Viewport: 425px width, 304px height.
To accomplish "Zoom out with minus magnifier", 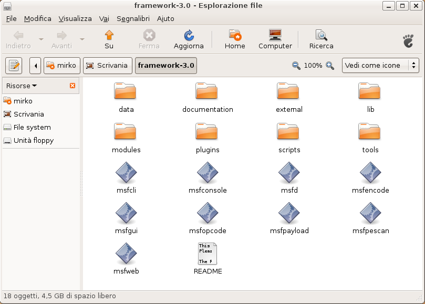I will 296,66.
